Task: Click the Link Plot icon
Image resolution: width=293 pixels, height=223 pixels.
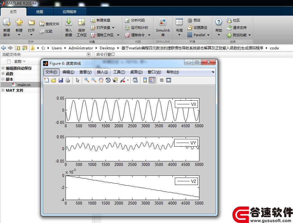Action: click(135, 80)
